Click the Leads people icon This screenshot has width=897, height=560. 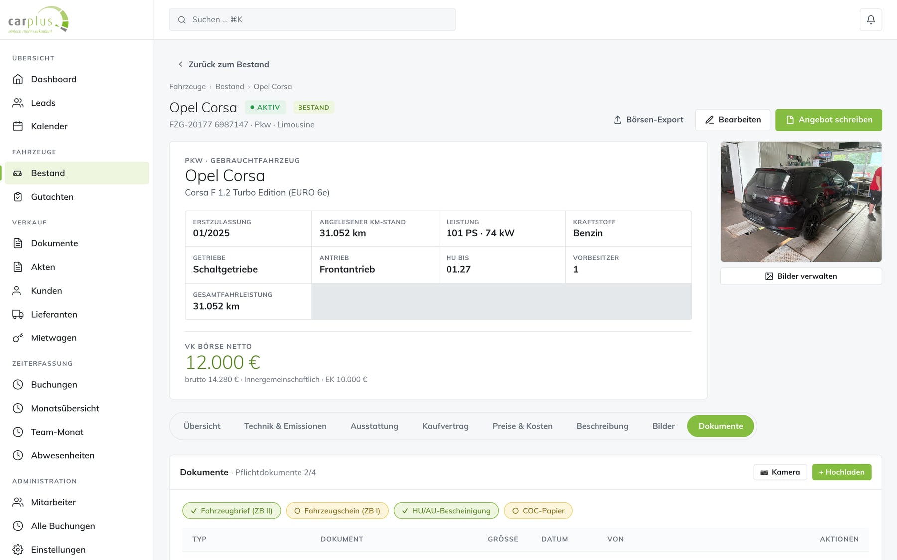point(18,103)
